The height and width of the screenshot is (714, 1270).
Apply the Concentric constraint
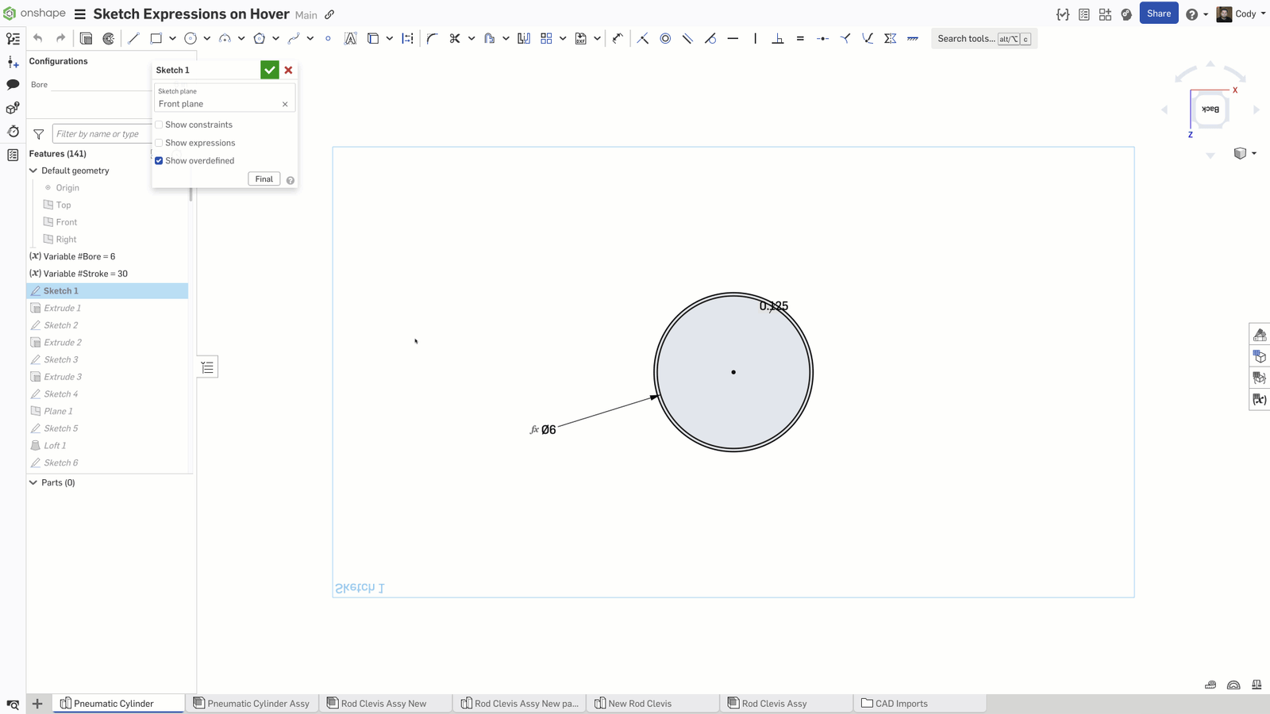pos(665,38)
